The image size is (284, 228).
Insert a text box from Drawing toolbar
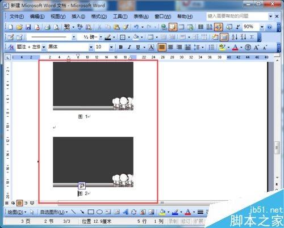coord(108,212)
